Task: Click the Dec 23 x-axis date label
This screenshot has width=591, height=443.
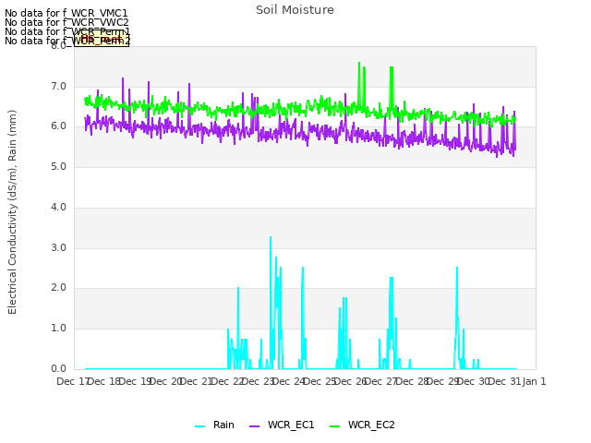Action: point(259,381)
